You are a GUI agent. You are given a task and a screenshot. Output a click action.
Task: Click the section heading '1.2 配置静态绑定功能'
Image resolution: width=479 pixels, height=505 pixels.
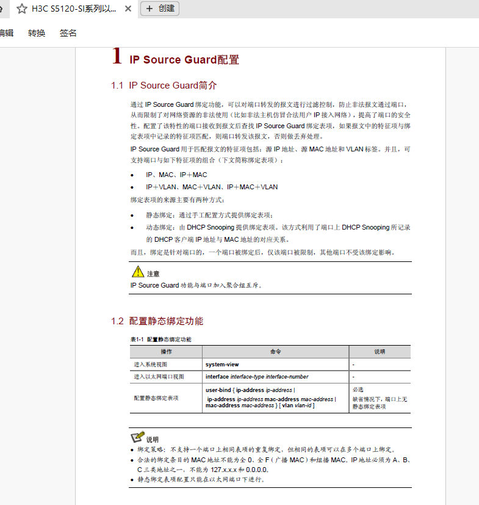[x=157, y=321]
